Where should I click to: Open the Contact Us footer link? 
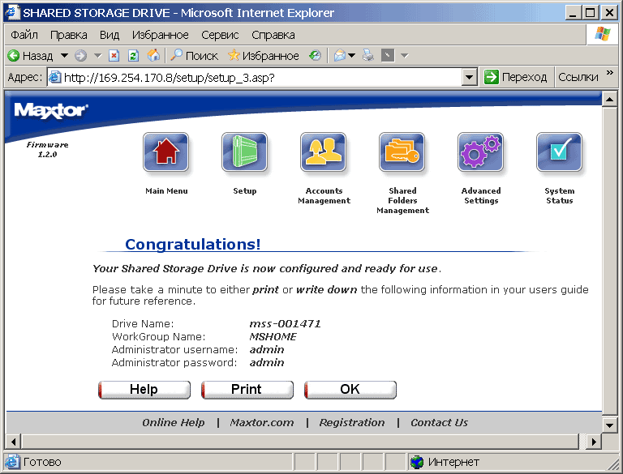coord(439,422)
